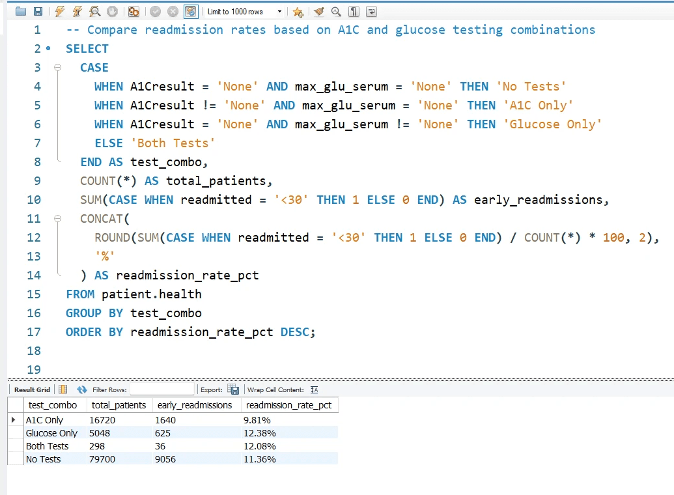Open a SQL script file
This screenshot has height=495, width=674.
(21, 12)
